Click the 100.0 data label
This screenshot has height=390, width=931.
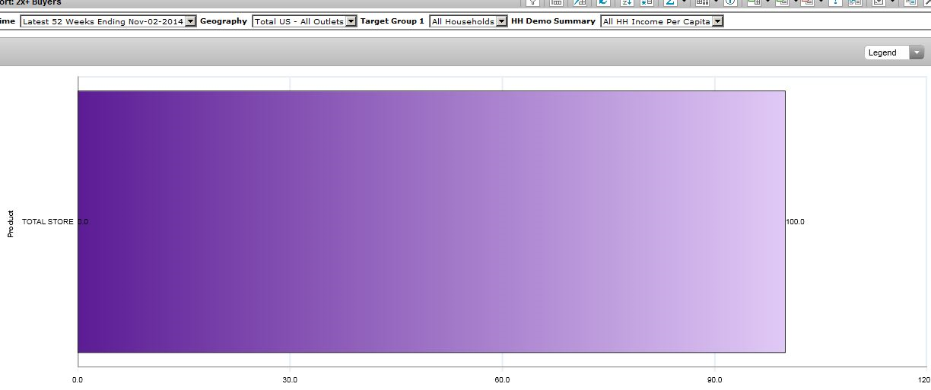pos(795,222)
